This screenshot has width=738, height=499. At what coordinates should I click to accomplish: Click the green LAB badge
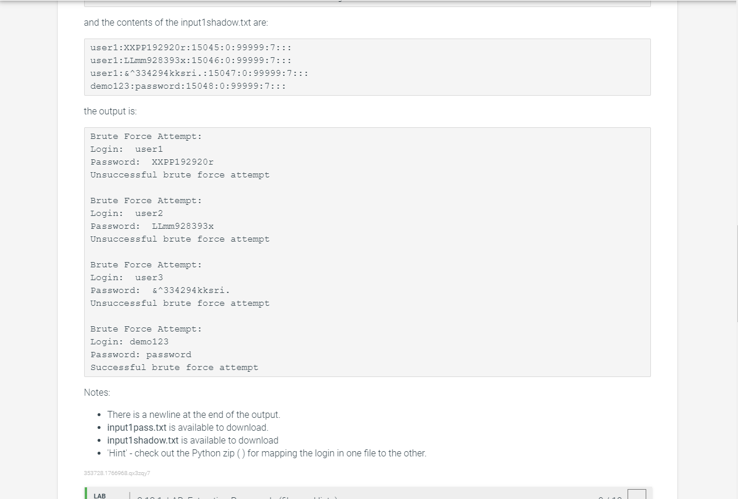coord(99,495)
